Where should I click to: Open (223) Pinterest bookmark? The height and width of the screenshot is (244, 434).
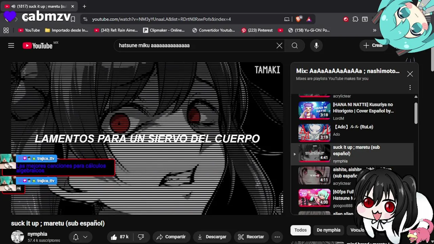pyautogui.click(x=257, y=30)
